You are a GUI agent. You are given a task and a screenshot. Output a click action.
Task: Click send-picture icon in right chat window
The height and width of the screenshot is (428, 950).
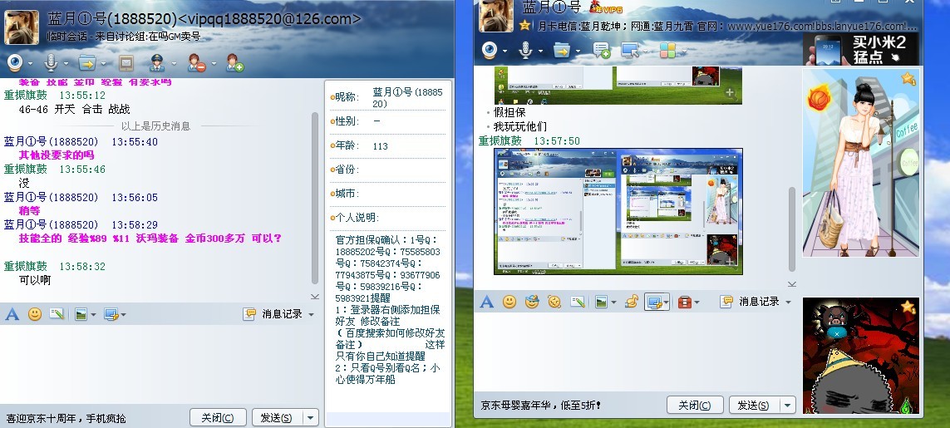[x=601, y=302]
